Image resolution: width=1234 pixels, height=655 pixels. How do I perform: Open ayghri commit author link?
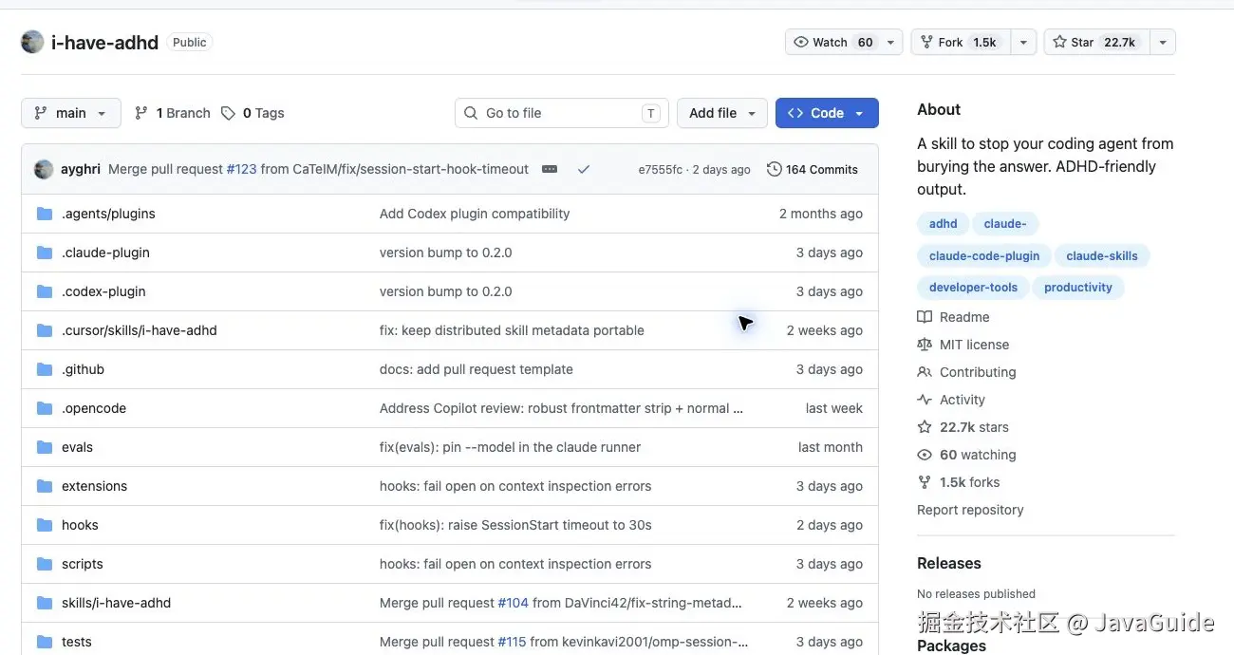tap(81, 169)
